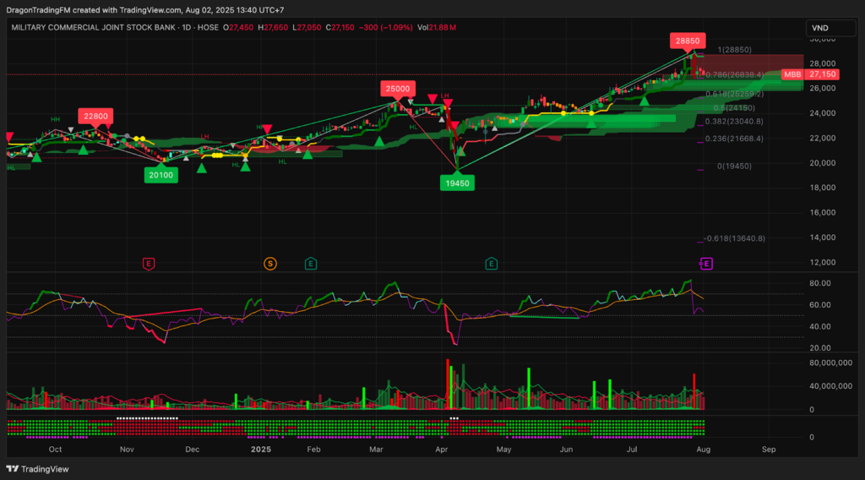Click the orange S split marker
Image resolution: width=865 pixels, height=480 pixels.
click(x=270, y=264)
